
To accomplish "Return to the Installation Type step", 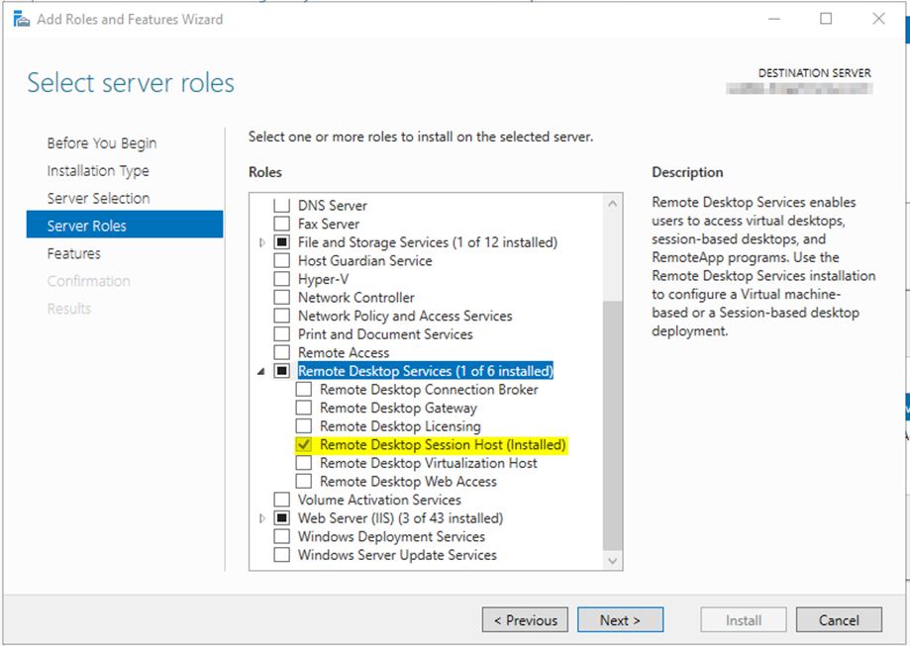I will (x=98, y=170).
